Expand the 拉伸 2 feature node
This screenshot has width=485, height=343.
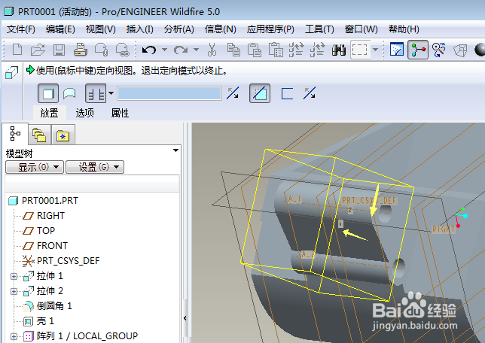(14, 291)
